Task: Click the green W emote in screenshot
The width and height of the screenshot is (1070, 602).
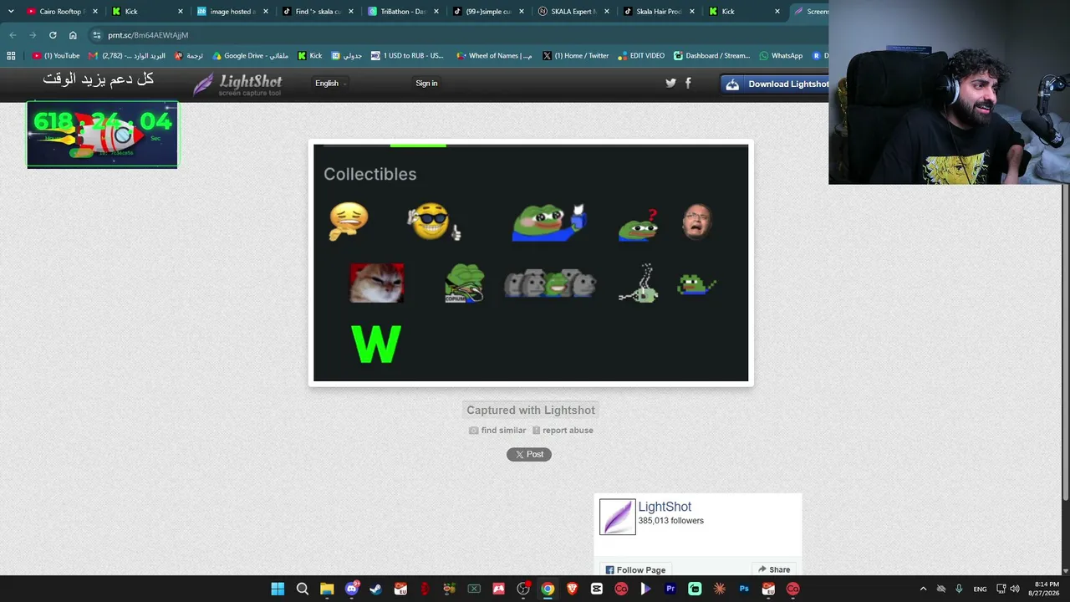Action: coord(376,344)
